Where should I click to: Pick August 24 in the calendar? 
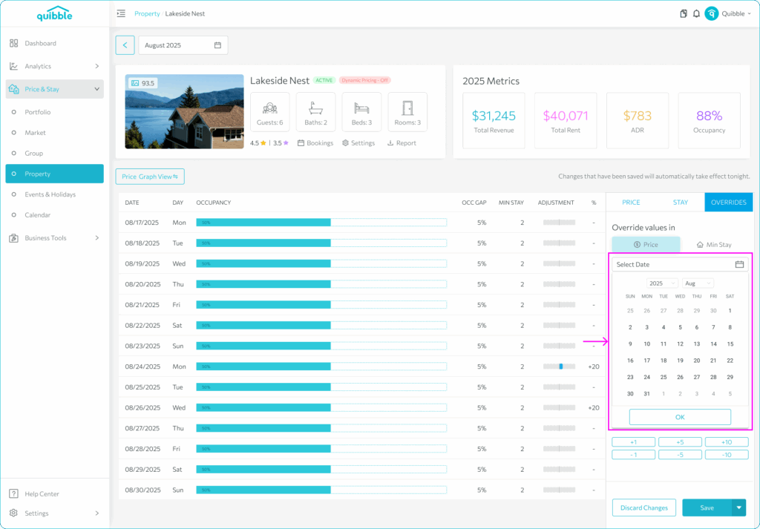click(x=646, y=377)
